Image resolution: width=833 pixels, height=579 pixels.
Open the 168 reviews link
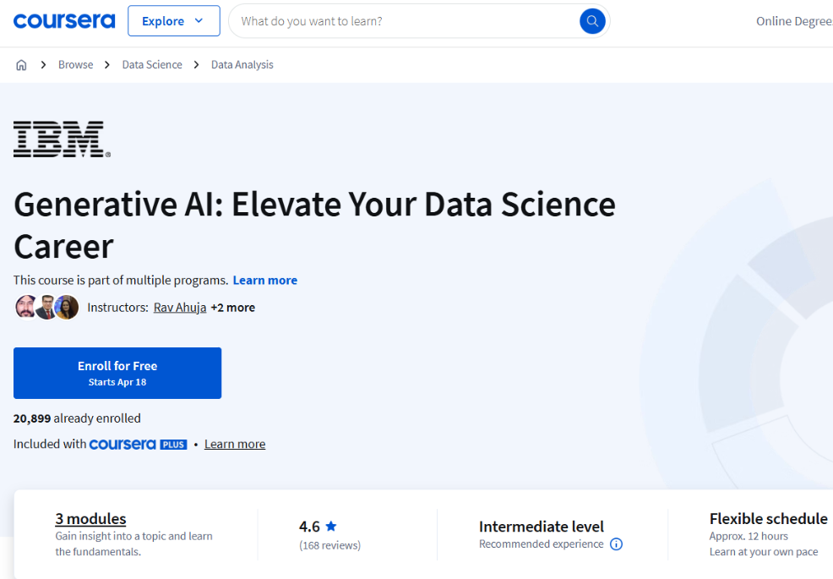click(x=329, y=545)
